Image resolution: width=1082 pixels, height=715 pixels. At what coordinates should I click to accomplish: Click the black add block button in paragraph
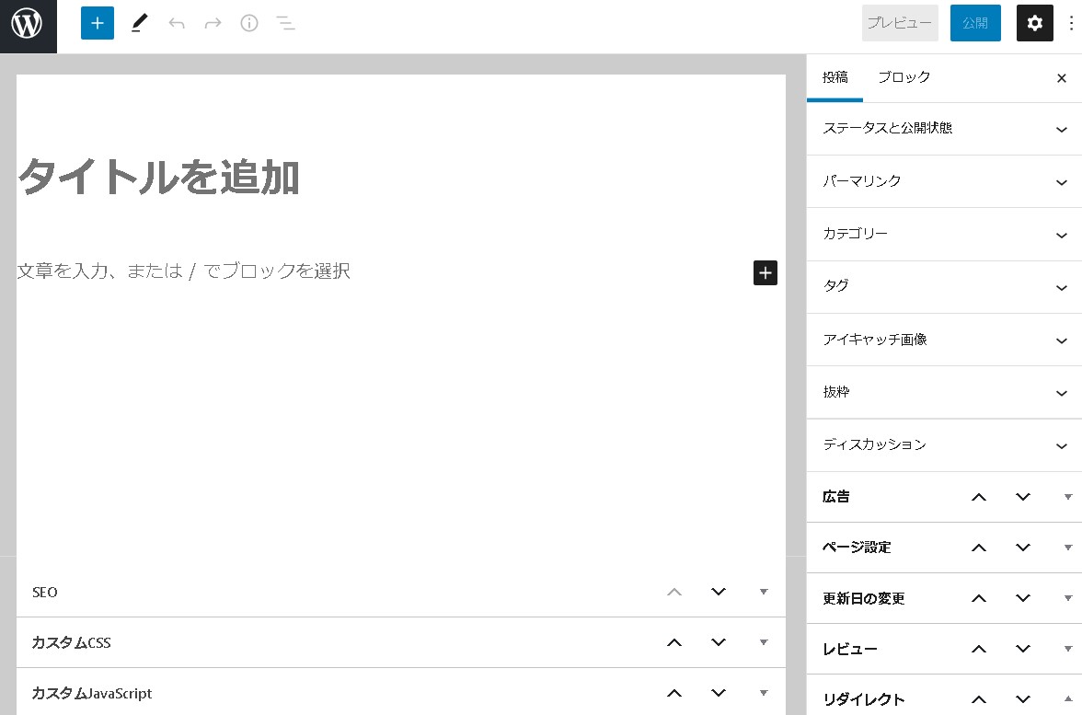[x=765, y=272]
